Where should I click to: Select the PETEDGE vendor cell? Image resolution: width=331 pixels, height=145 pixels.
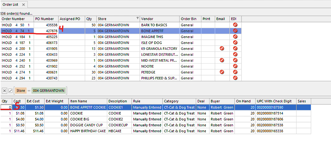coord(159,72)
